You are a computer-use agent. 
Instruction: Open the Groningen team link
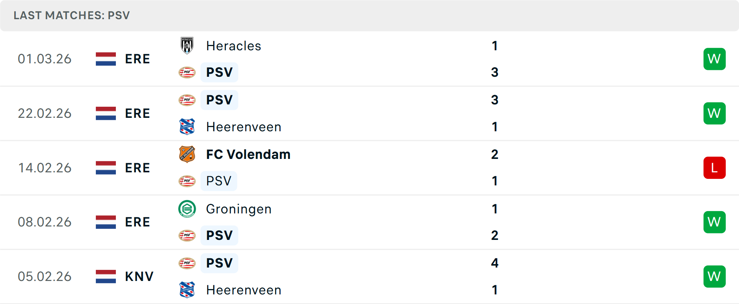(239, 209)
